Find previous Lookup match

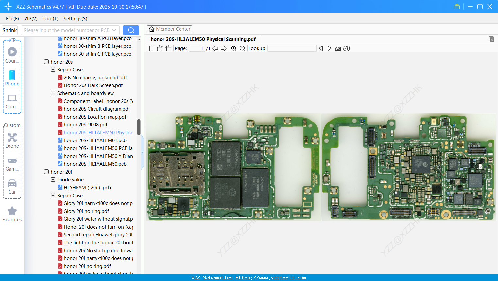tap(321, 48)
